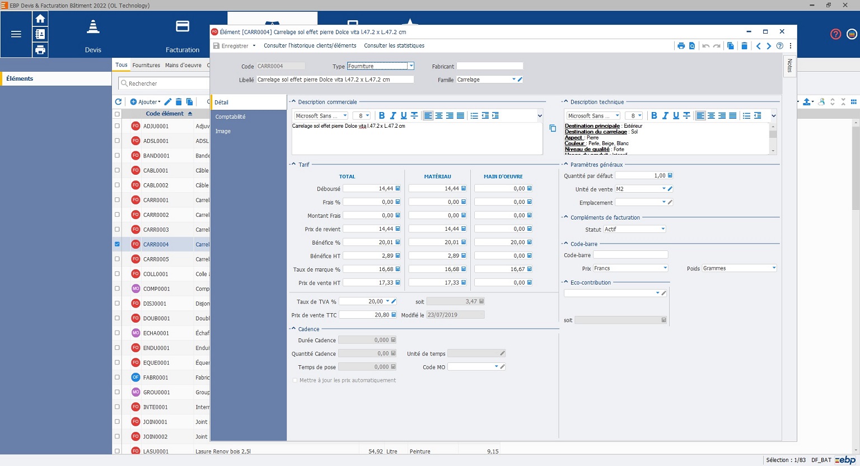Select the Tous filter tab
This screenshot has height=466, width=860.
coord(121,65)
